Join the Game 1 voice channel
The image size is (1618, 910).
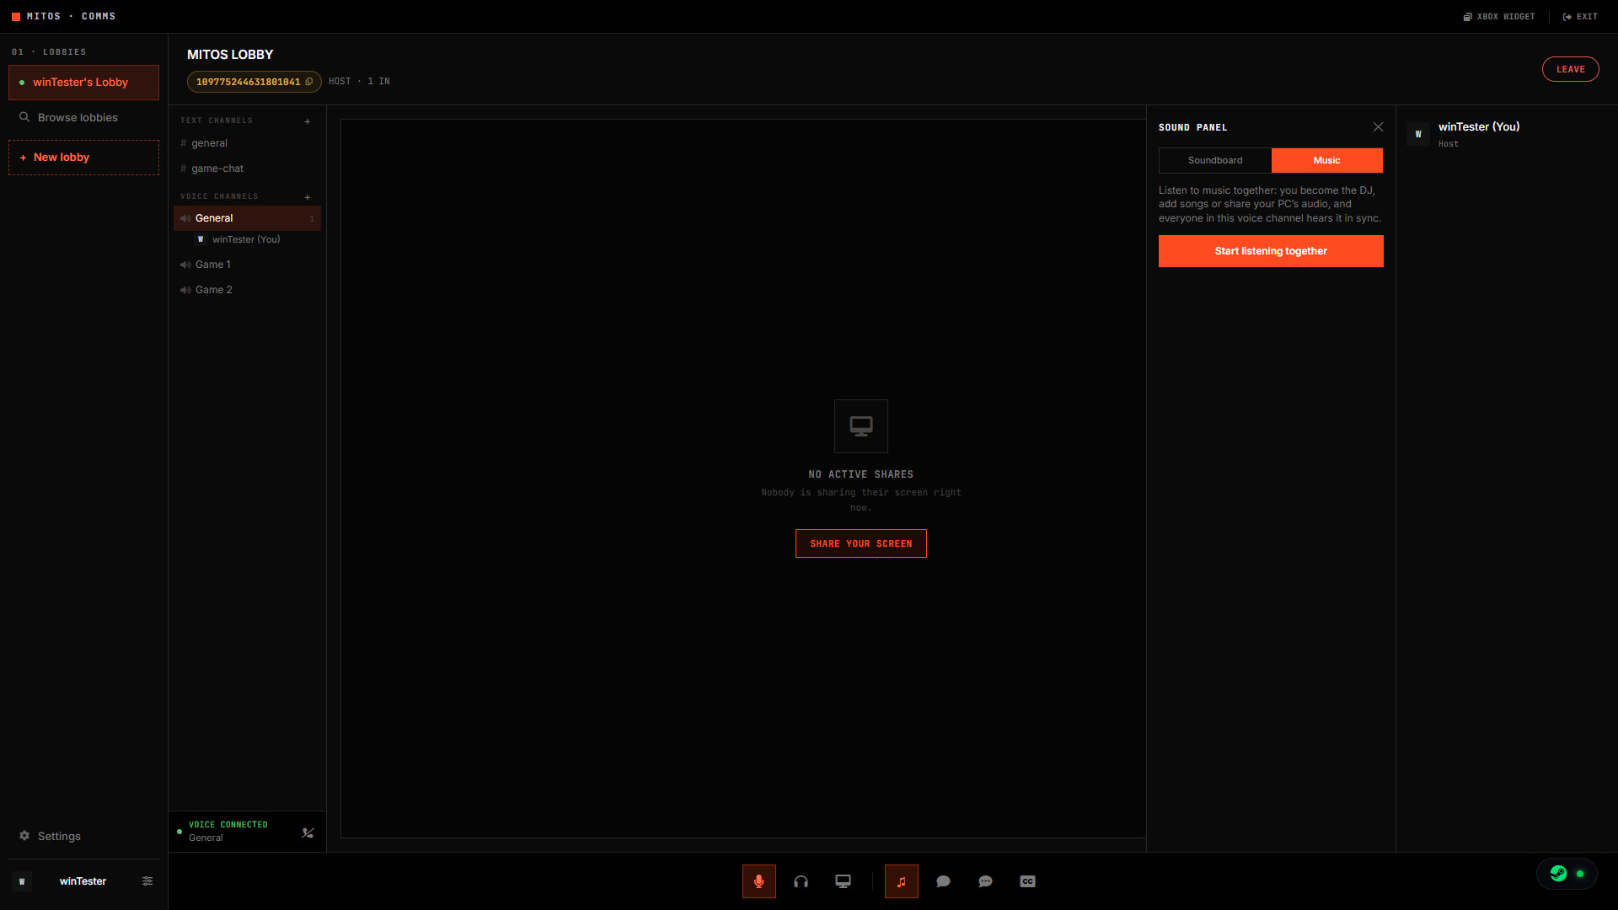click(x=247, y=265)
